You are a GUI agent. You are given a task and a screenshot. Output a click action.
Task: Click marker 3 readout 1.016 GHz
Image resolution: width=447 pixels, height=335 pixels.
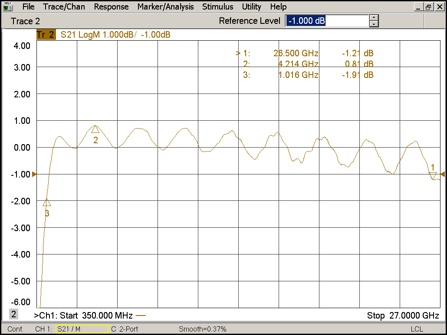(298, 75)
